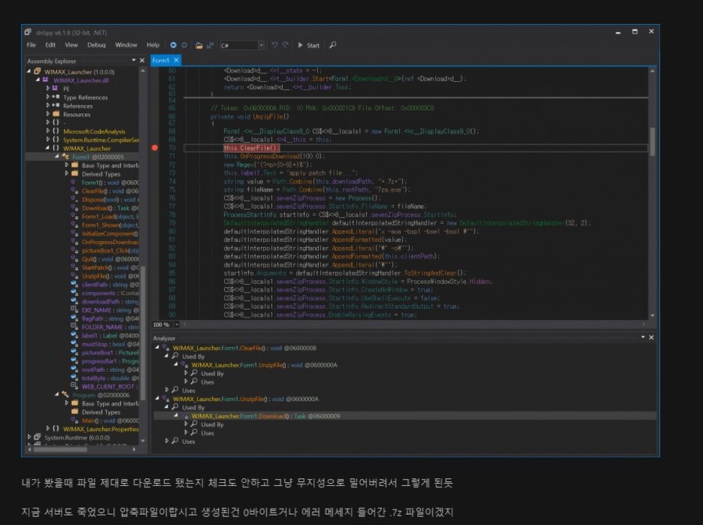The image size is (703, 525).
Task: Select the Quit() method in tree
Action: coord(109,259)
